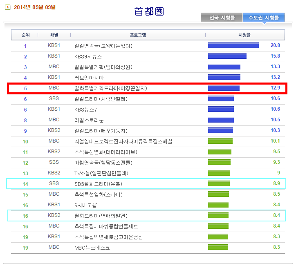
Task: Select the MBC뉴스데스크 program
Action: [x=92, y=248]
